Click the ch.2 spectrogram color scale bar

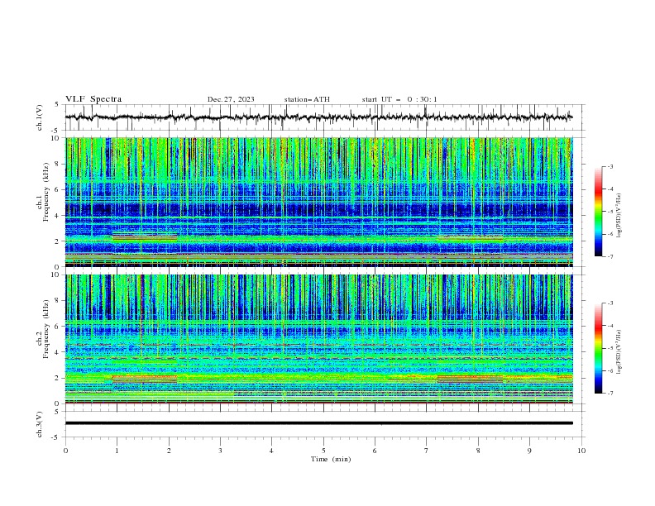coord(598,348)
